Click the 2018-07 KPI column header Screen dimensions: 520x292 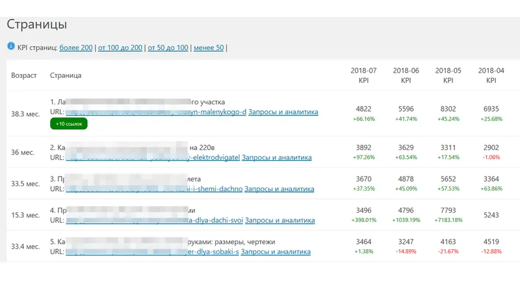coord(363,75)
